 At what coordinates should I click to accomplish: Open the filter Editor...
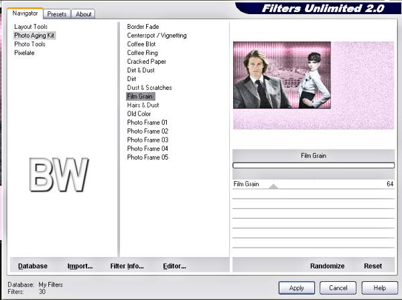(x=174, y=266)
